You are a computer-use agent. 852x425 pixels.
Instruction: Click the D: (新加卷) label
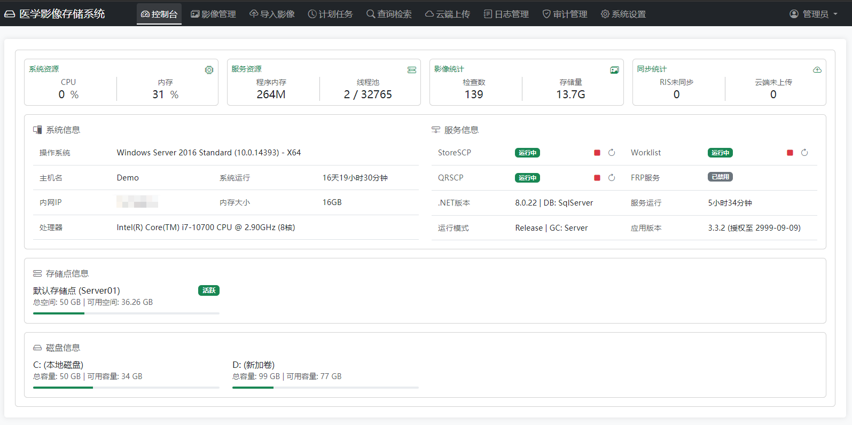pos(253,365)
